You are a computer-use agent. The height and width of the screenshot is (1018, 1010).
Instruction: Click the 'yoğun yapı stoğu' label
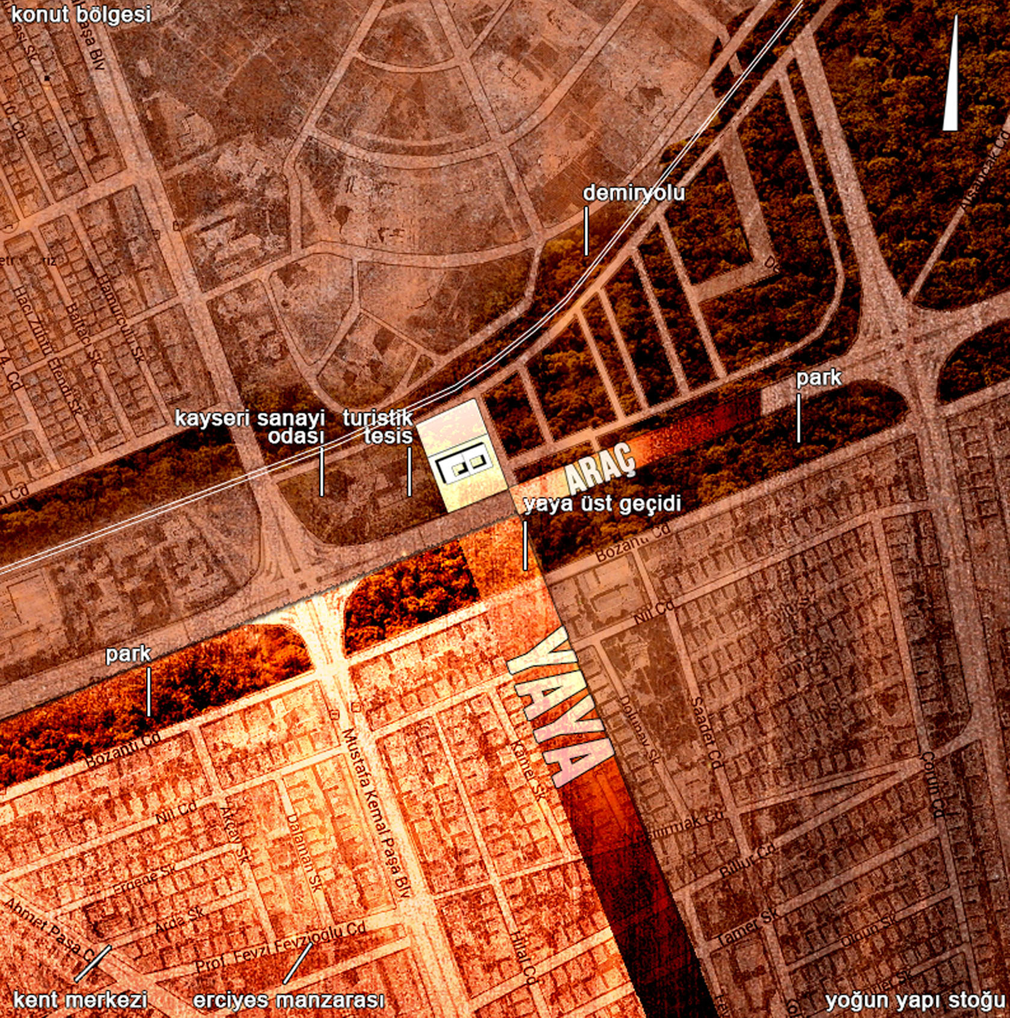point(915,1001)
